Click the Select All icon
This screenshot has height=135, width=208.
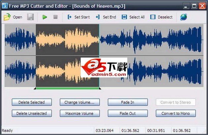[x=124, y=17]
